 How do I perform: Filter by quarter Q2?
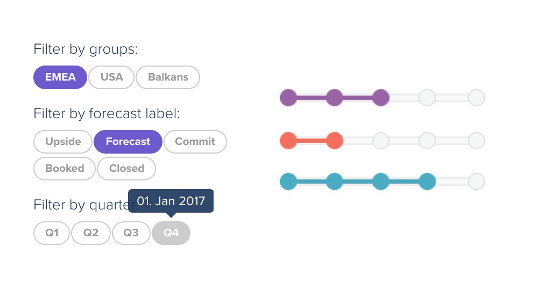click(91, 233)
